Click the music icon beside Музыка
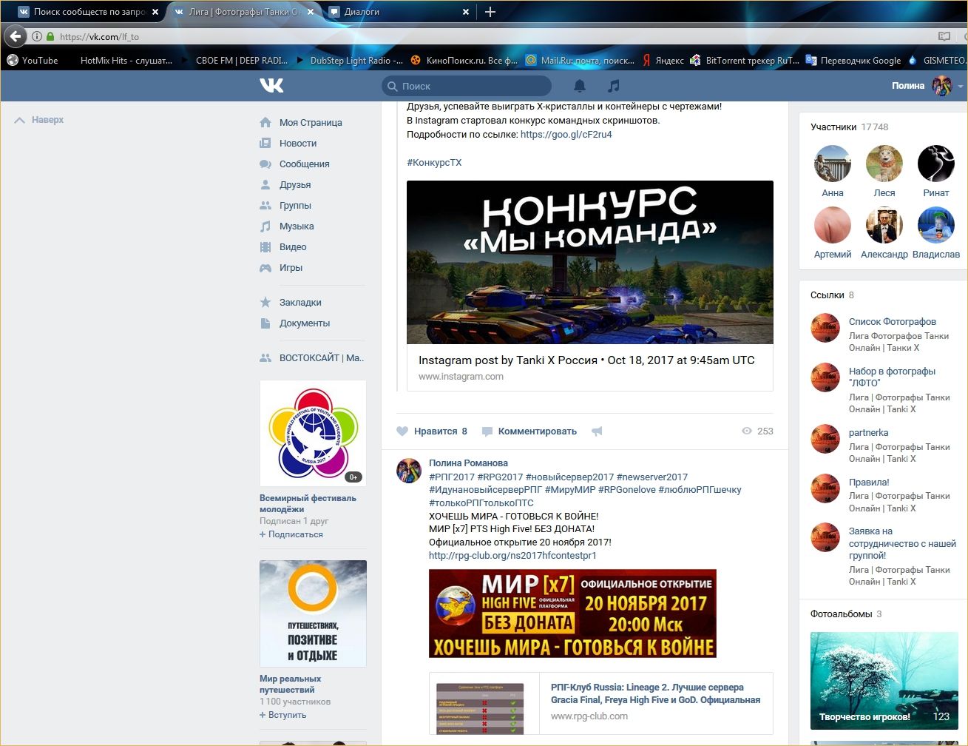The image size is (968, 746). pos(265,226)
